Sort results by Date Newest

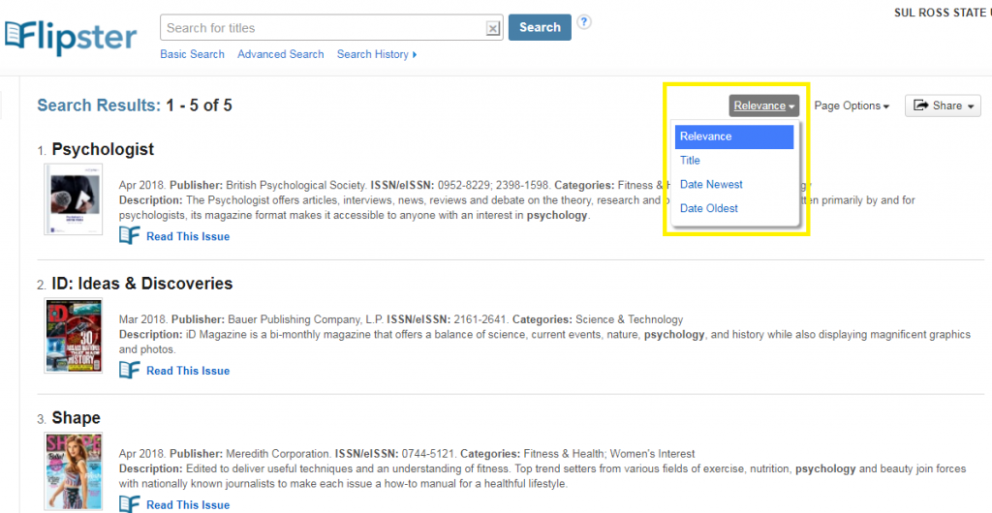[x=711, y=185]
